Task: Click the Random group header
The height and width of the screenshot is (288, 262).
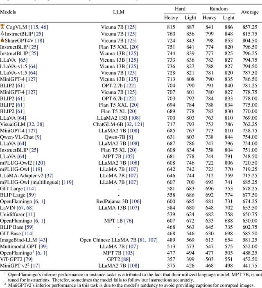Action: pyautogui.click(x=218, y=9)
